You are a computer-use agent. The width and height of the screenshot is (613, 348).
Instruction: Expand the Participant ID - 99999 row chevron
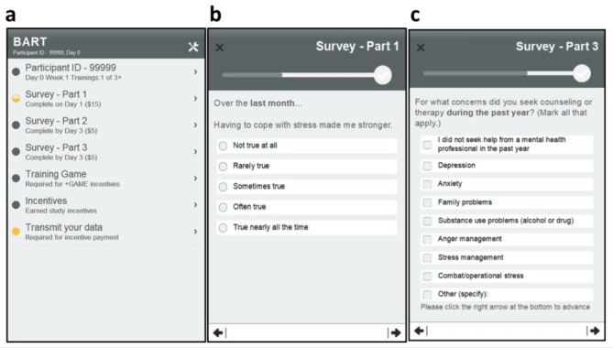pyautogui.click(x=195, y=71)
